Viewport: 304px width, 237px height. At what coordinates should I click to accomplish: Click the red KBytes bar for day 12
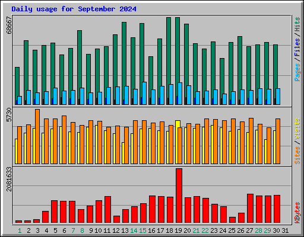(116, 219)
